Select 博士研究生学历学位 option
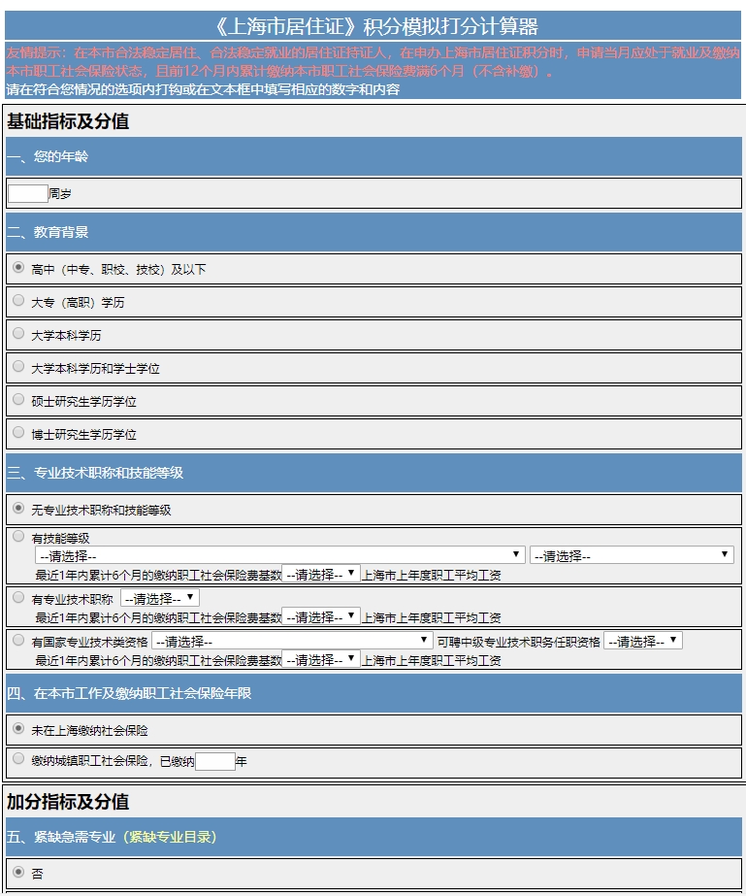Image resolution: width=746 pixels, height=896 pixels. click(18, 433)
